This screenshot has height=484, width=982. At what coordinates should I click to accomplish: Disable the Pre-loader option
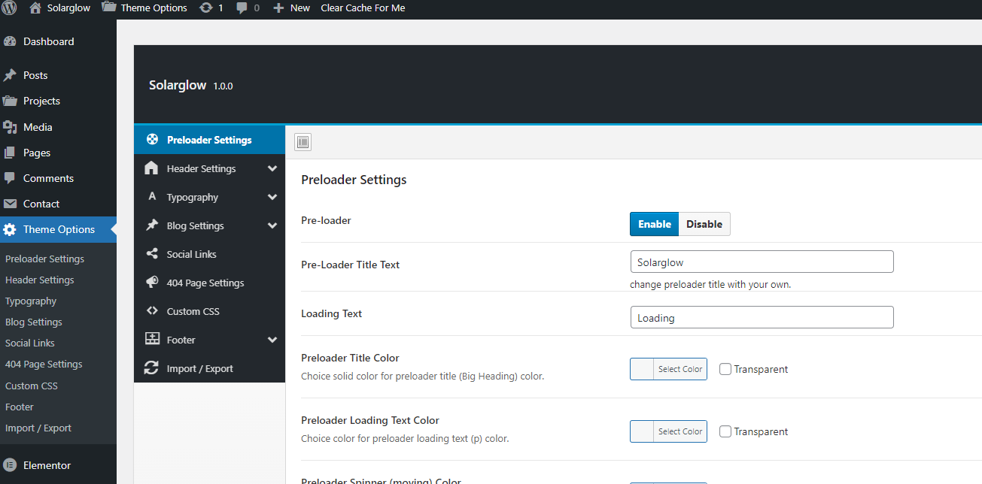tap(704, 224)
